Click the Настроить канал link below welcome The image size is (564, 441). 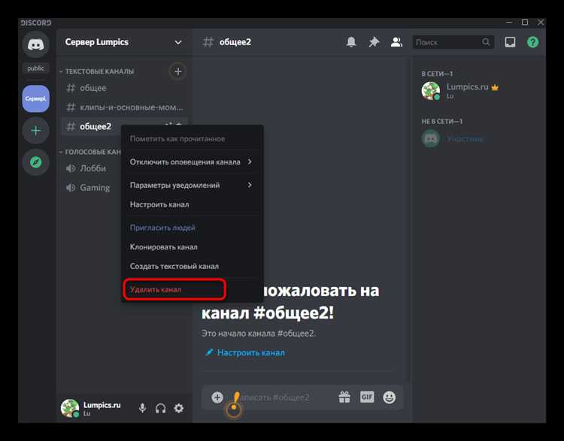tap(245, 352)
